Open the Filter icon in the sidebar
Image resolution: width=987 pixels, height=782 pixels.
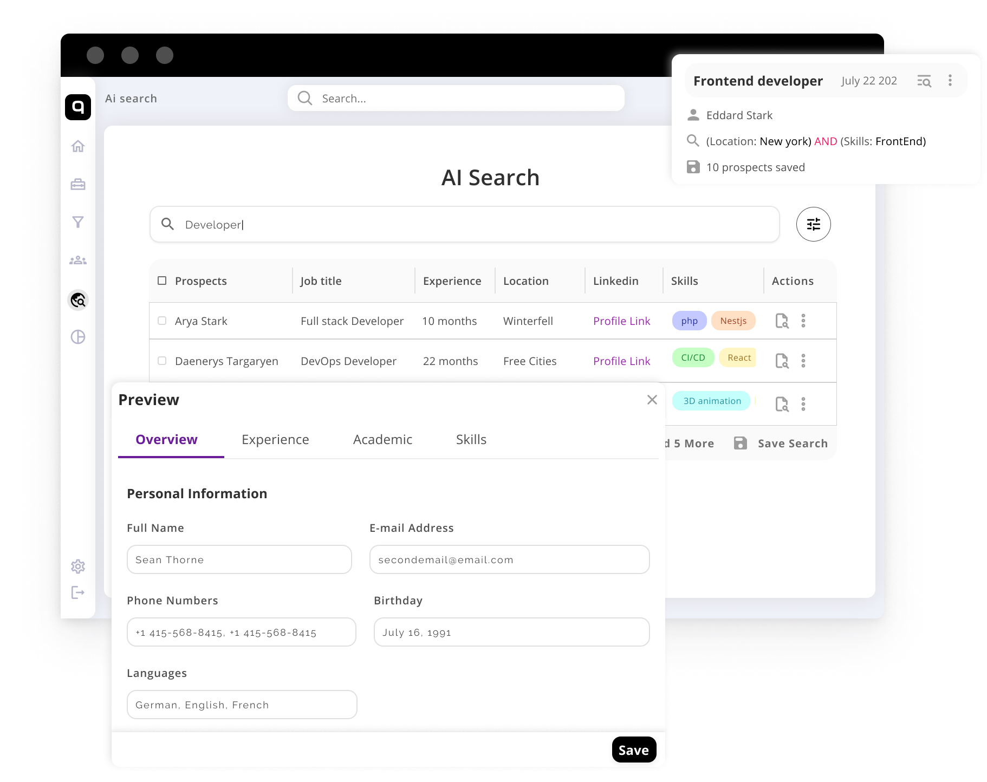click(78, 222)
